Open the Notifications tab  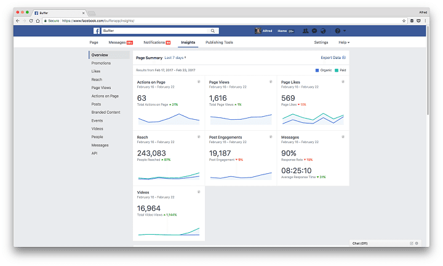(x=157, y=42)
